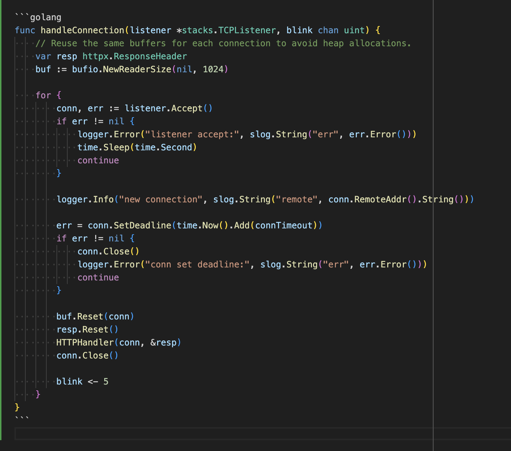Click NewReaderSize in the buf assignment

(137, 69)
